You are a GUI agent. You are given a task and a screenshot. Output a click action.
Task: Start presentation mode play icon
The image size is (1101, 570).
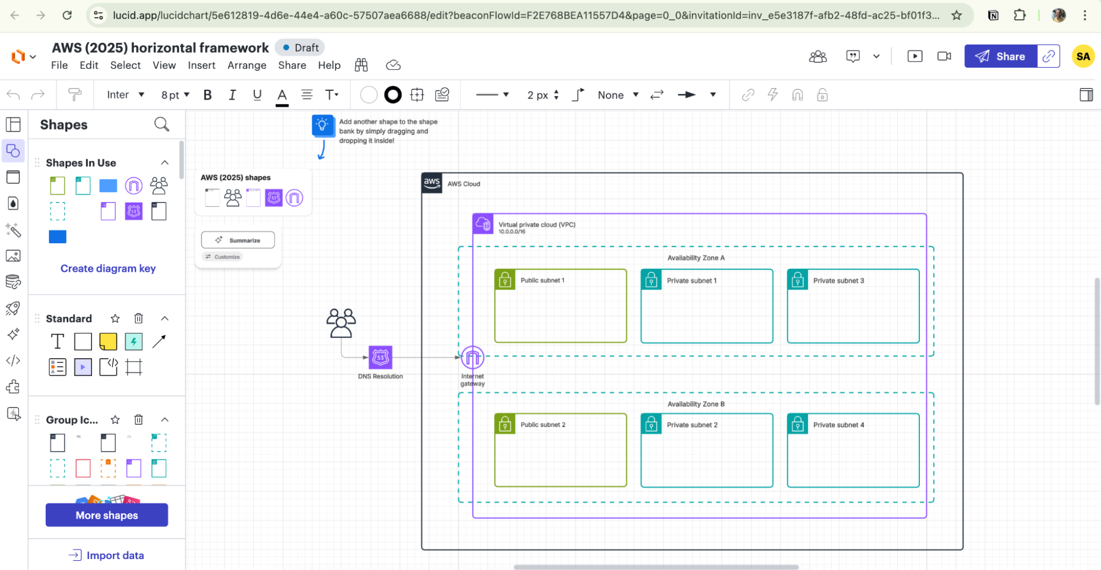coord(915,56)
